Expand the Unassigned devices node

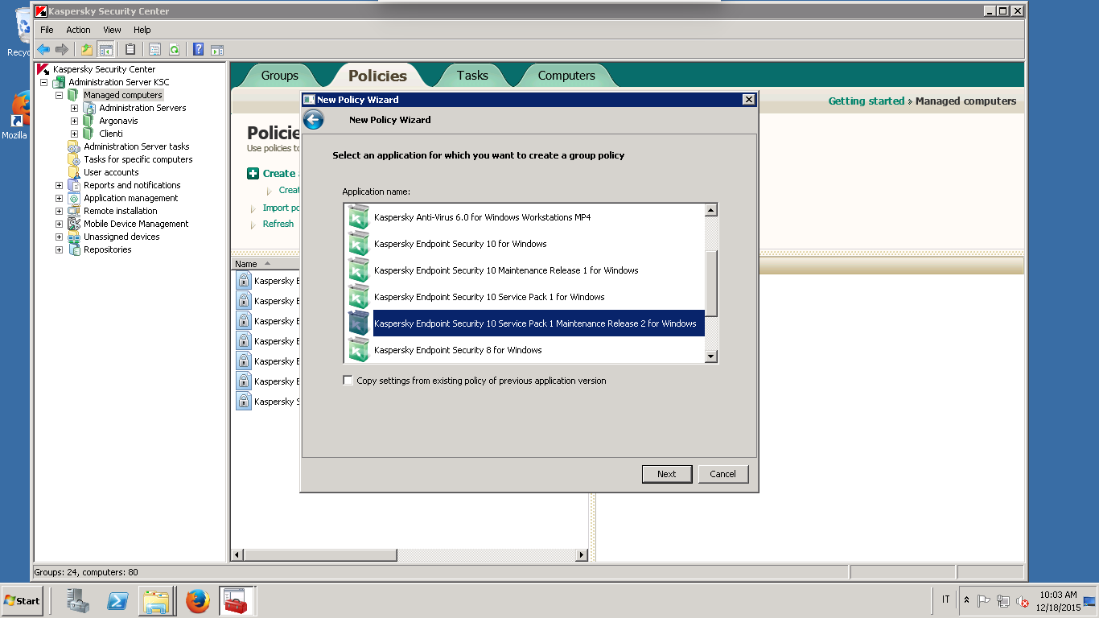pos(59,237)
